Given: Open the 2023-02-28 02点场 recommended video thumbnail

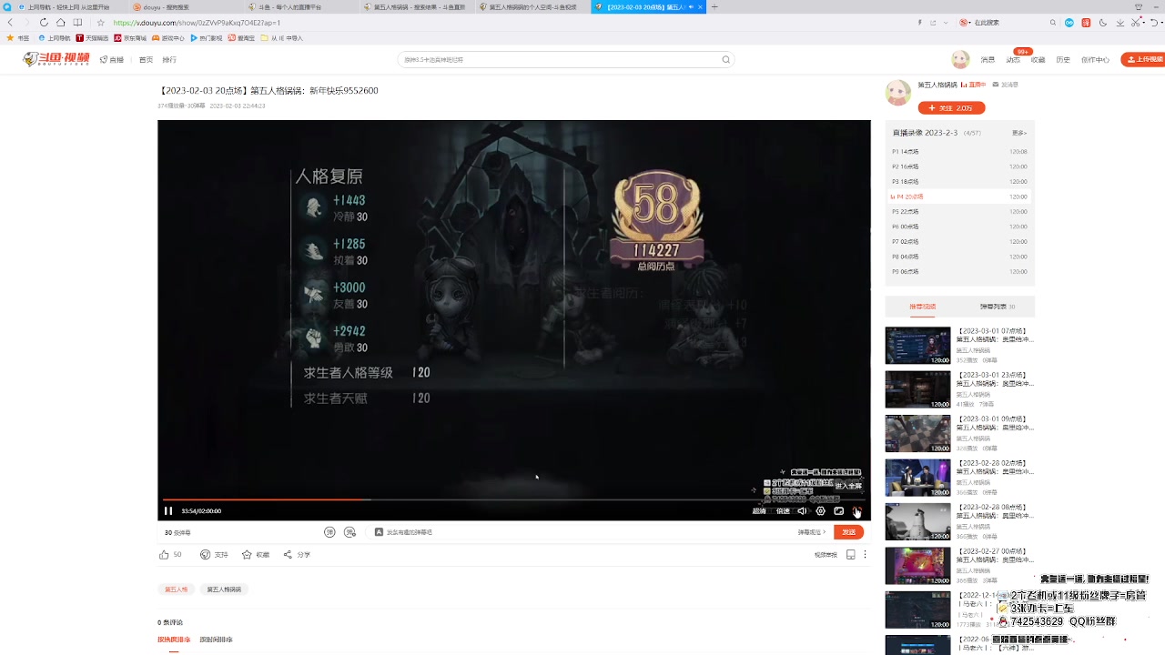Looking at the screenshot, I should (x=917, y=478).
